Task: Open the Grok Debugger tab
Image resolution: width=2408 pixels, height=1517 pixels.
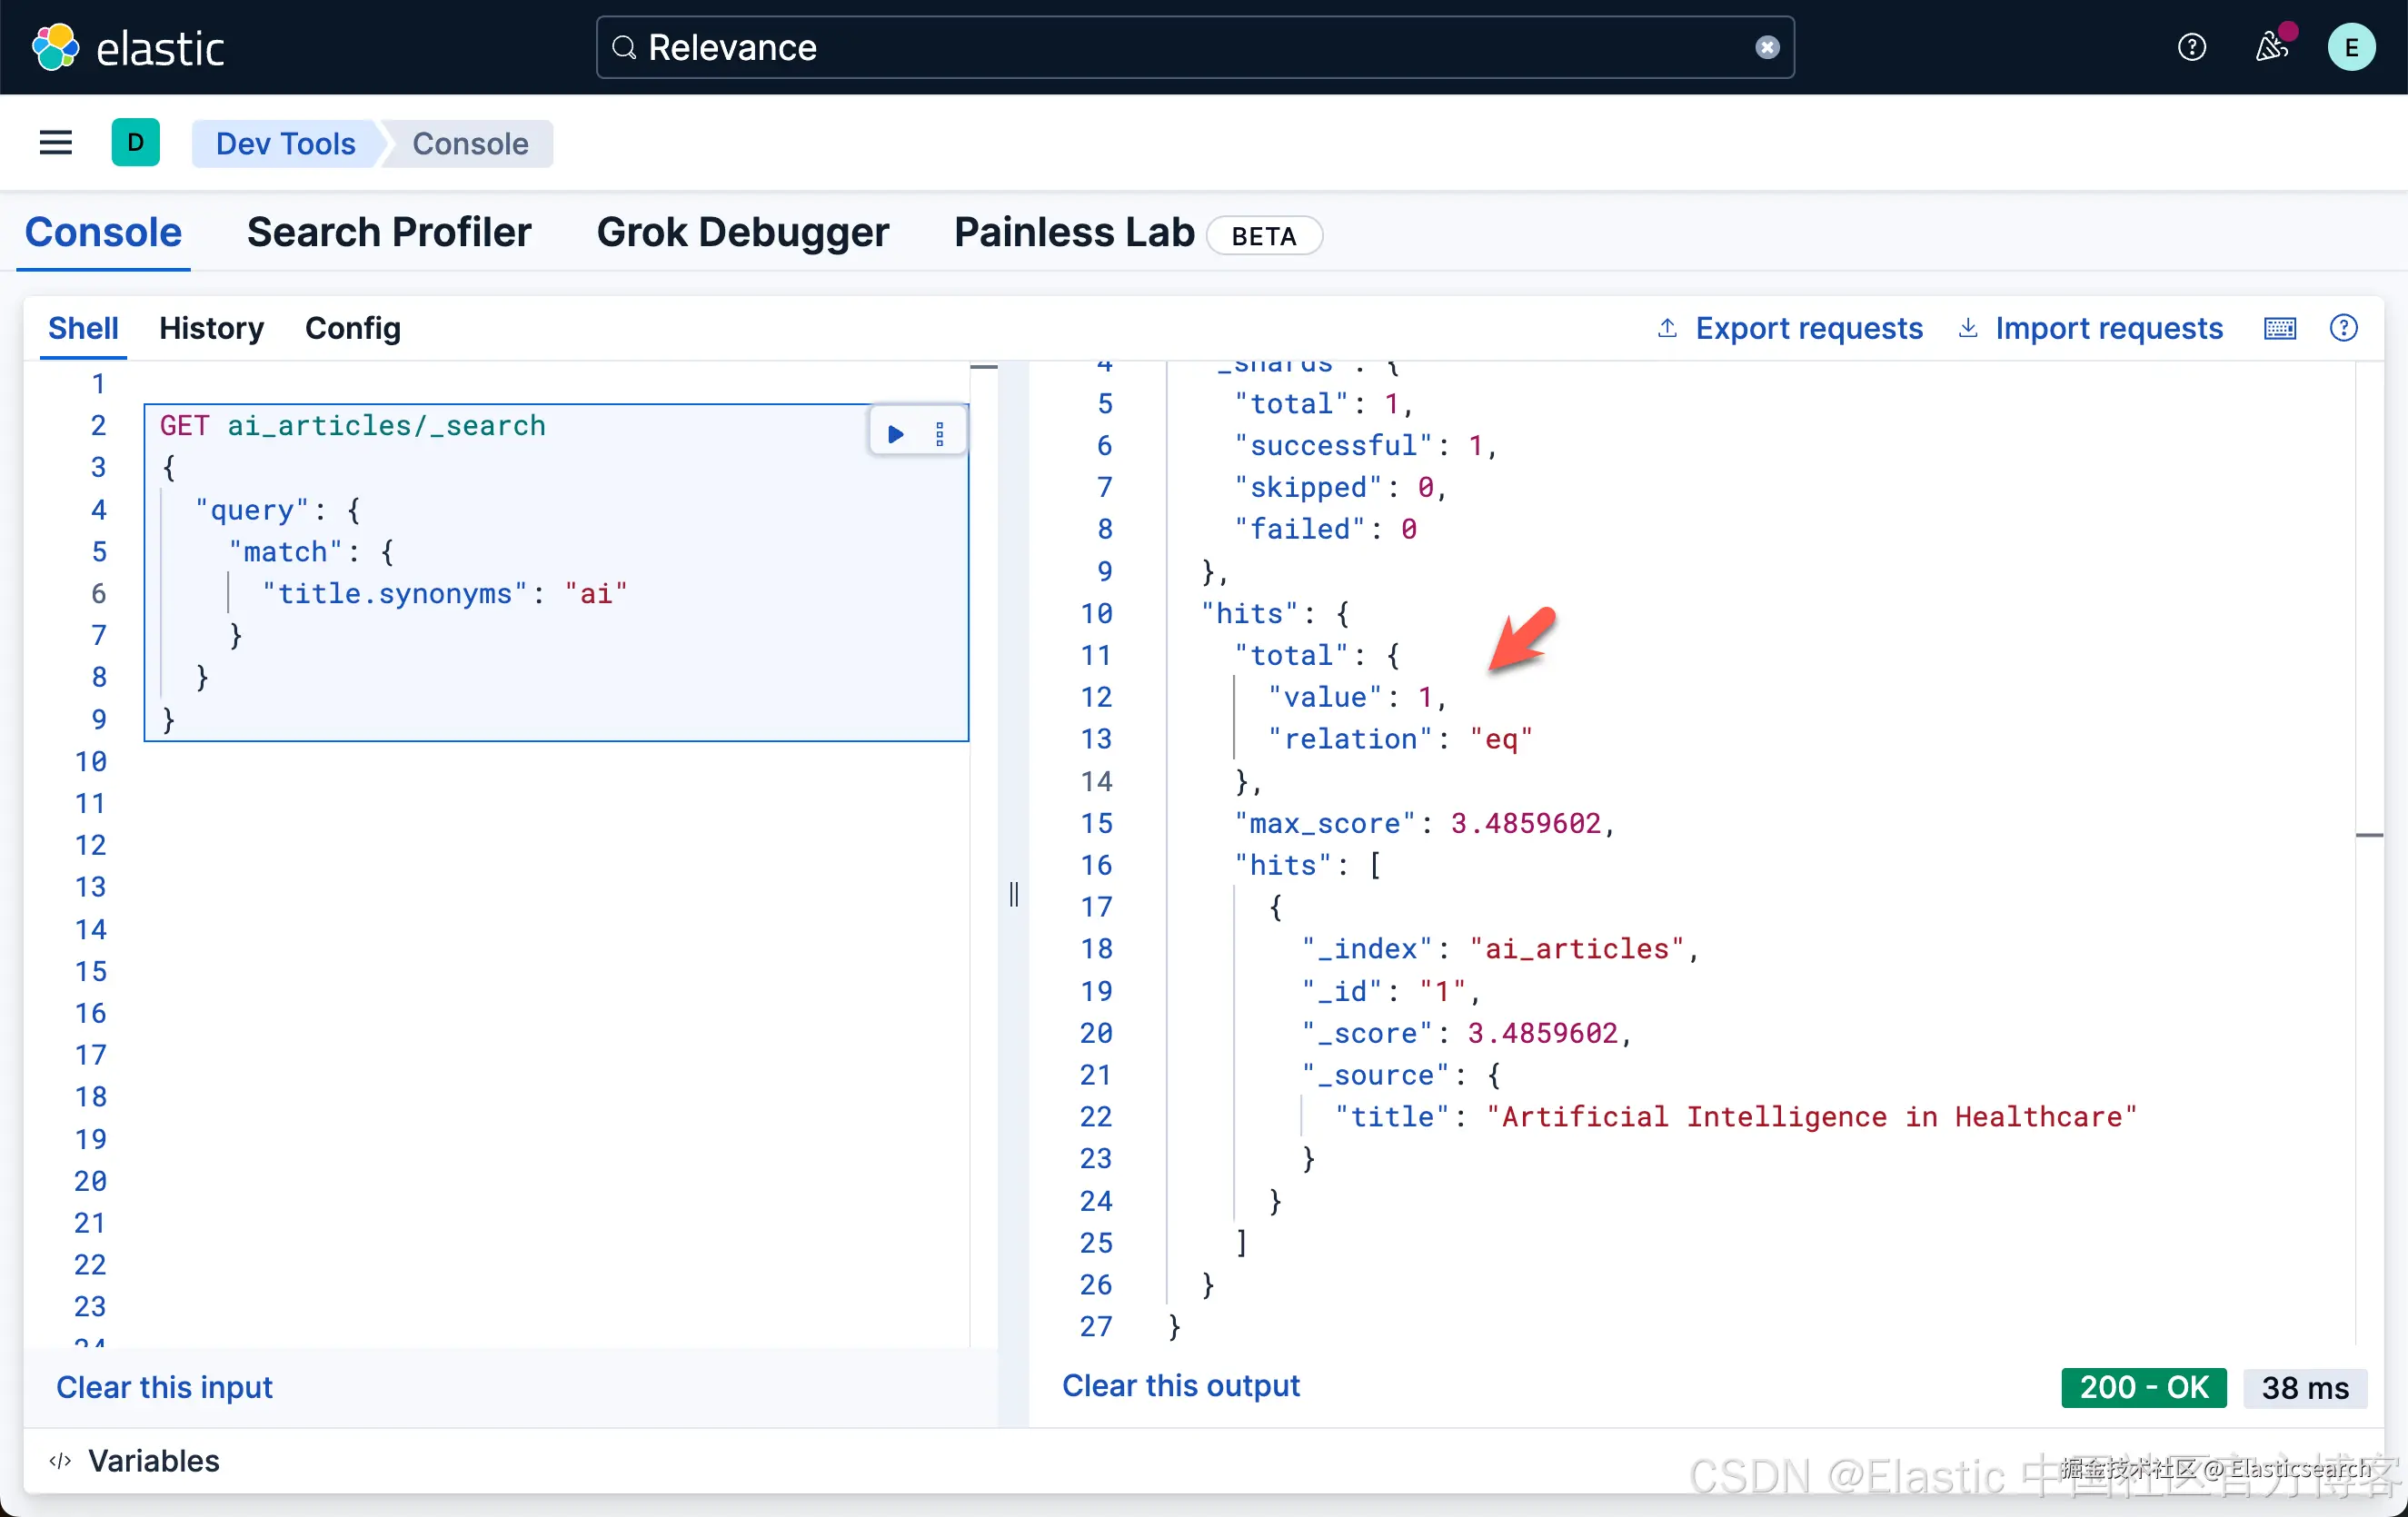Action: pos(742,232)
